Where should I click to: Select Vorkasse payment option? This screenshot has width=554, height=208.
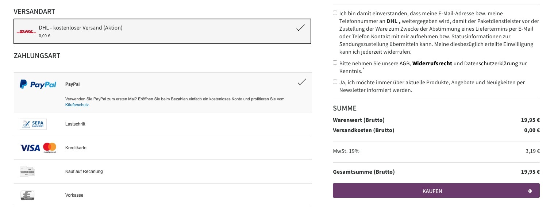(x=163, y=195)
